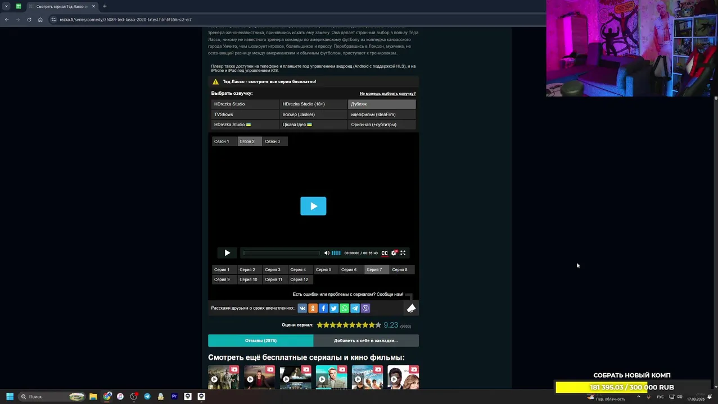This screenshot has width=718, height=404.
Task: Select яскъер (Jaskier) voiceover
Action: [x=314, y=114]
